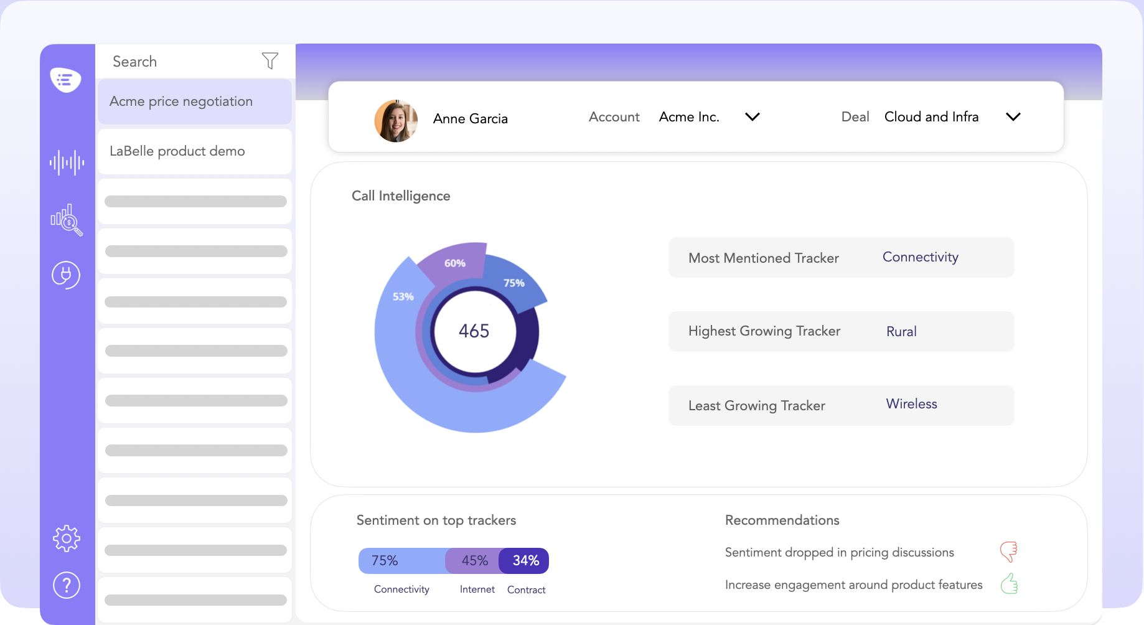Screen dimensions: 1144x625
Task: Switch to the LaBelle product demo call
Action: pyautogui.click(x=194, y=151)
